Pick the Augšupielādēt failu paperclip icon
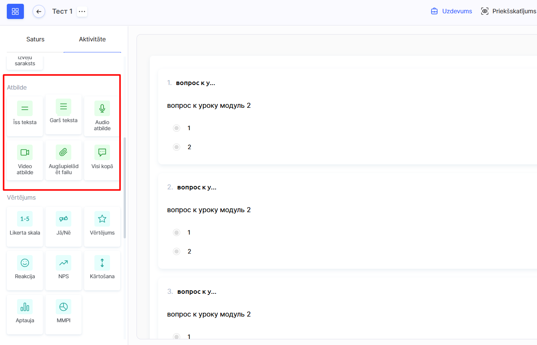Viewport: 537px width, 345px height. [x=63, y=153]
